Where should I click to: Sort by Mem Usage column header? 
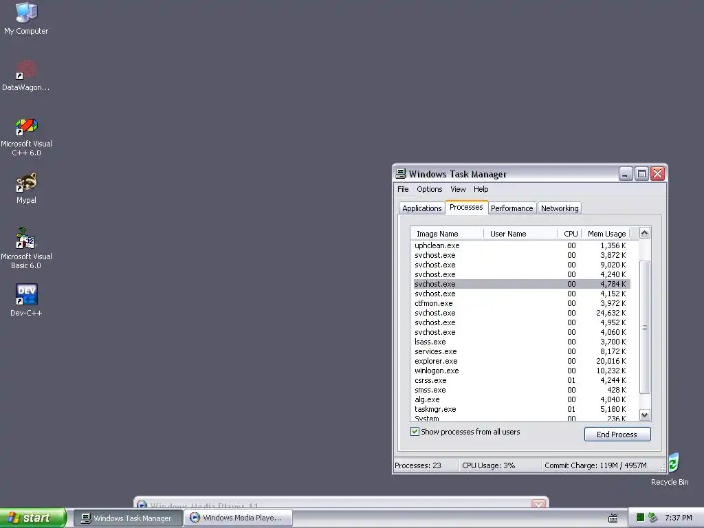606,234
